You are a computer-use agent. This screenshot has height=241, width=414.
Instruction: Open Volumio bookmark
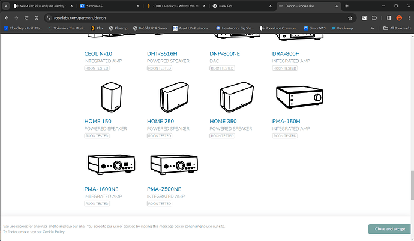click(67, 28)
